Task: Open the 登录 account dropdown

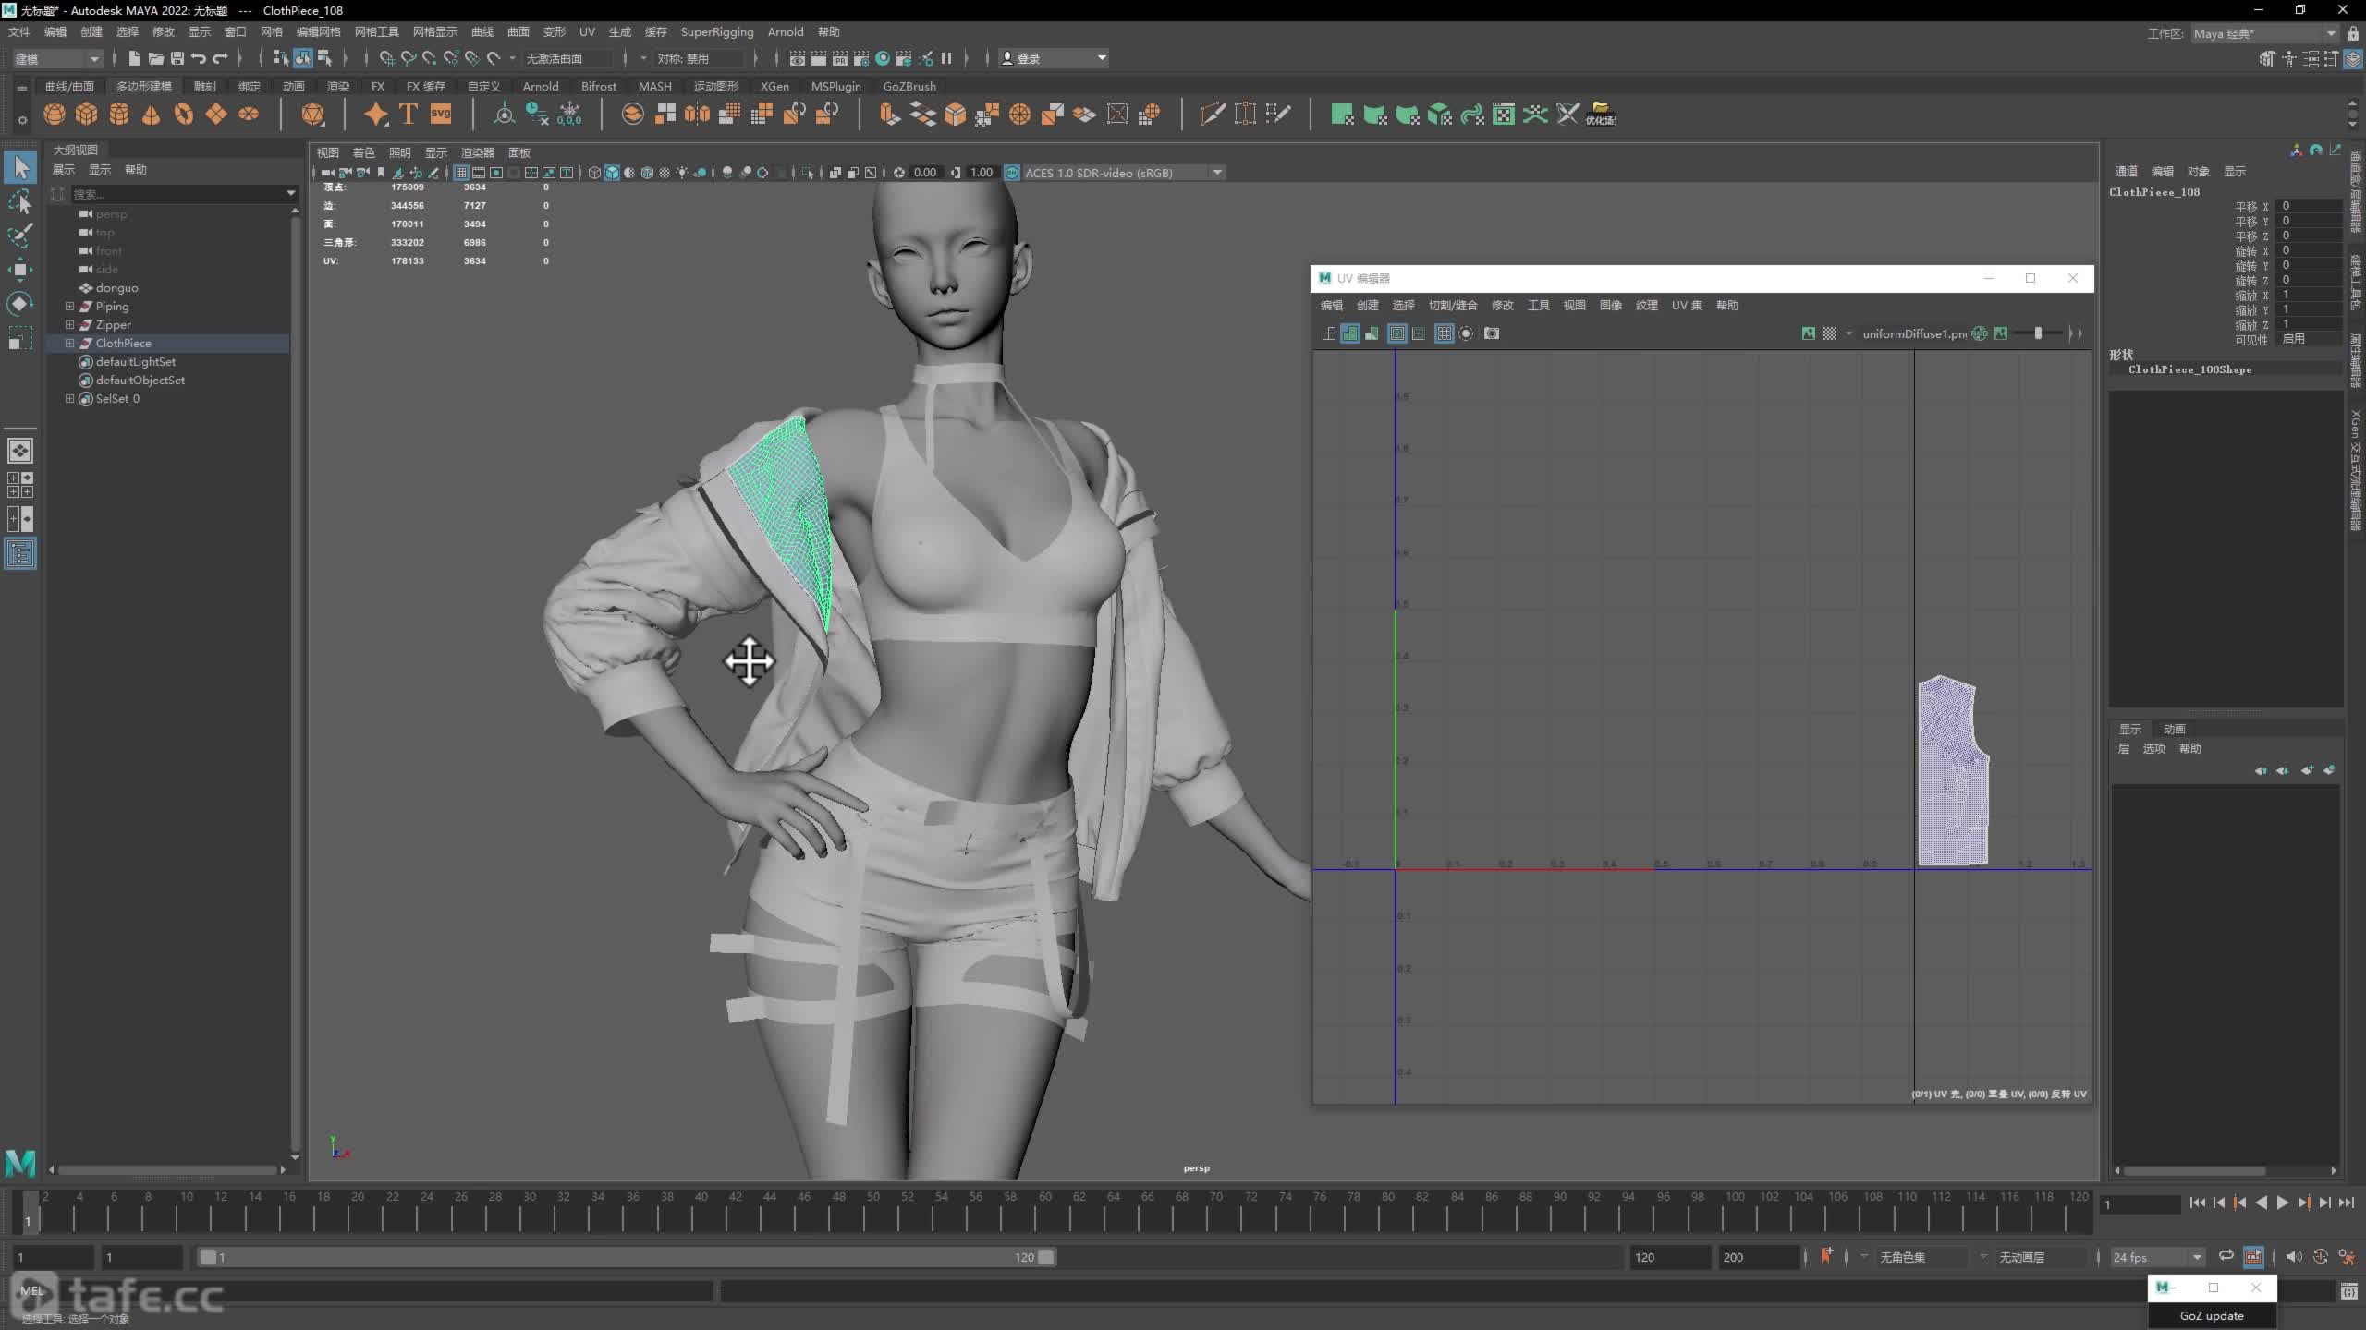Action: [1054, 58]
